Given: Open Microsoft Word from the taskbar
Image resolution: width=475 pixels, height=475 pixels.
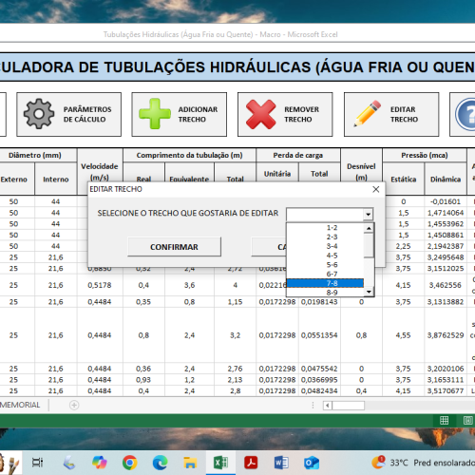Looking at the screenshot, I should coord(281,463).
